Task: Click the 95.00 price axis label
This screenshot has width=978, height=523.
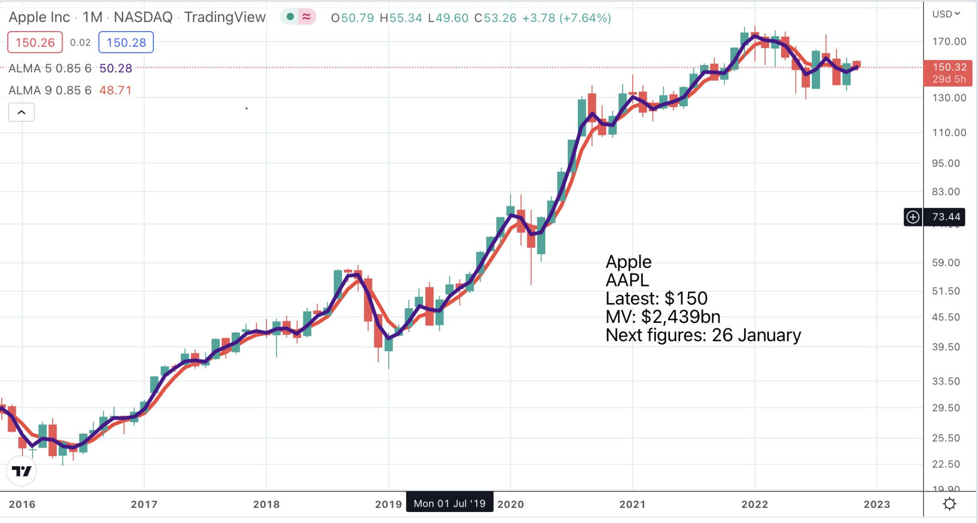Action: (x=946, y=163)
